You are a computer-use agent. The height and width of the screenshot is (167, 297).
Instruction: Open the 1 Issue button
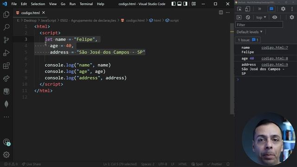coord(248,40)
